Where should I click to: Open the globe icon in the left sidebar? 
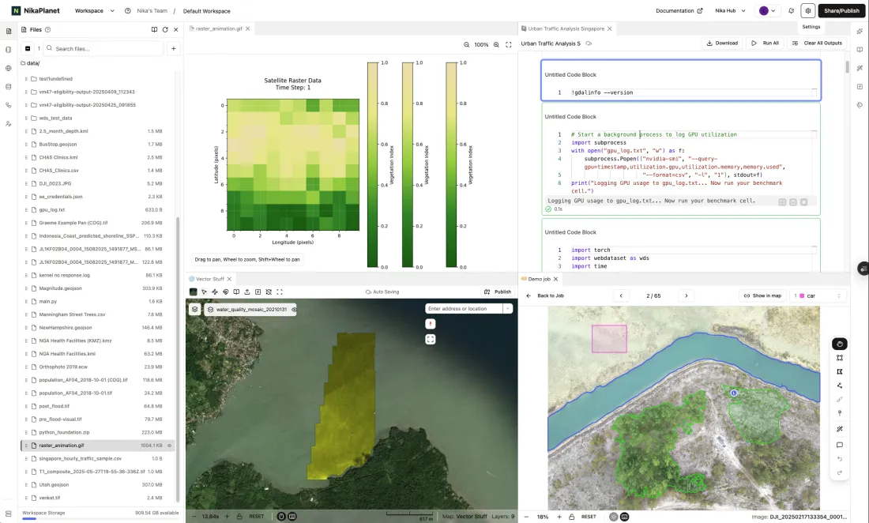pos(9,68)
